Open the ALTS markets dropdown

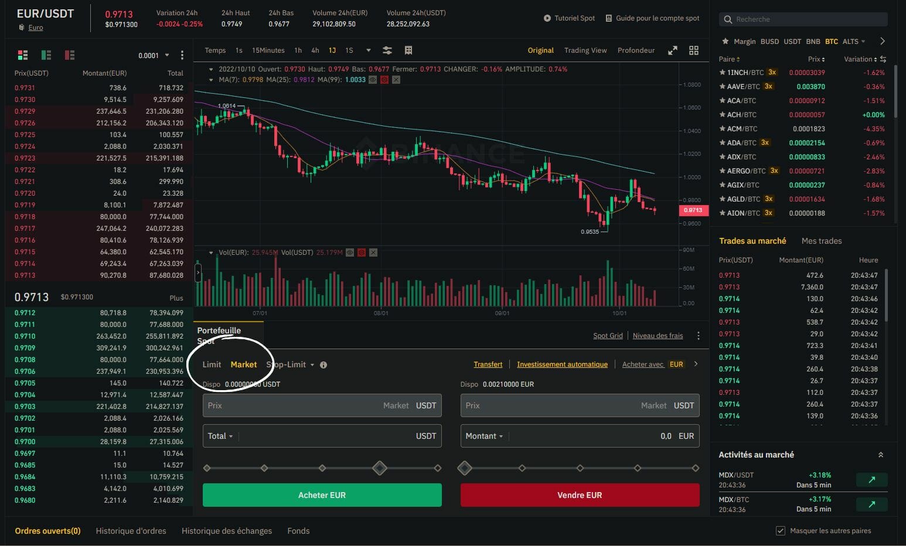(854, 42)
